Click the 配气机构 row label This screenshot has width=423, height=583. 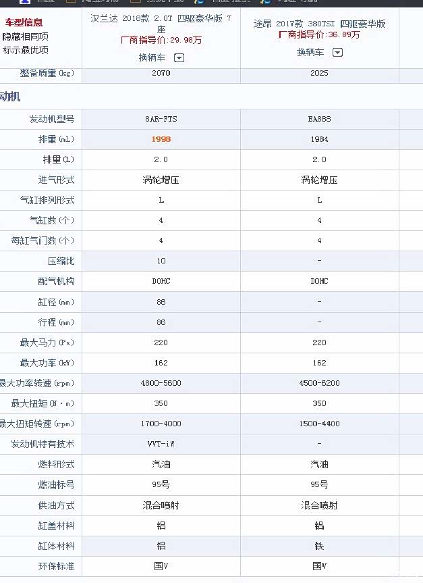tap(56, 281)
